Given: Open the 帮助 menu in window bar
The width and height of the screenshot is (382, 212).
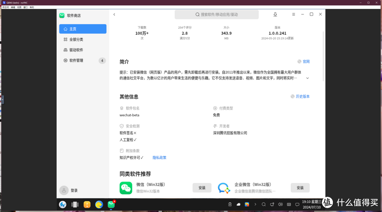Looking at the screenshot, I should coord(32,7).
